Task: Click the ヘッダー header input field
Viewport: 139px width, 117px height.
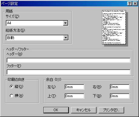Action: point(69,60)
